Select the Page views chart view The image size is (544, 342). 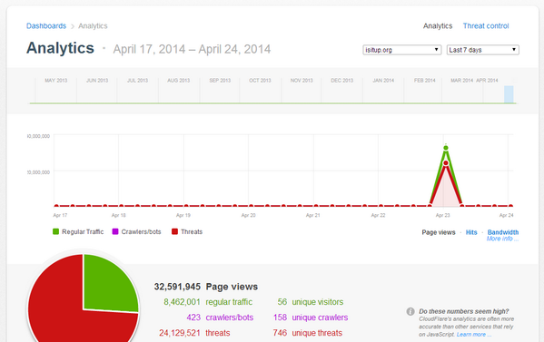pyautogui.click(x=438, y=232)
